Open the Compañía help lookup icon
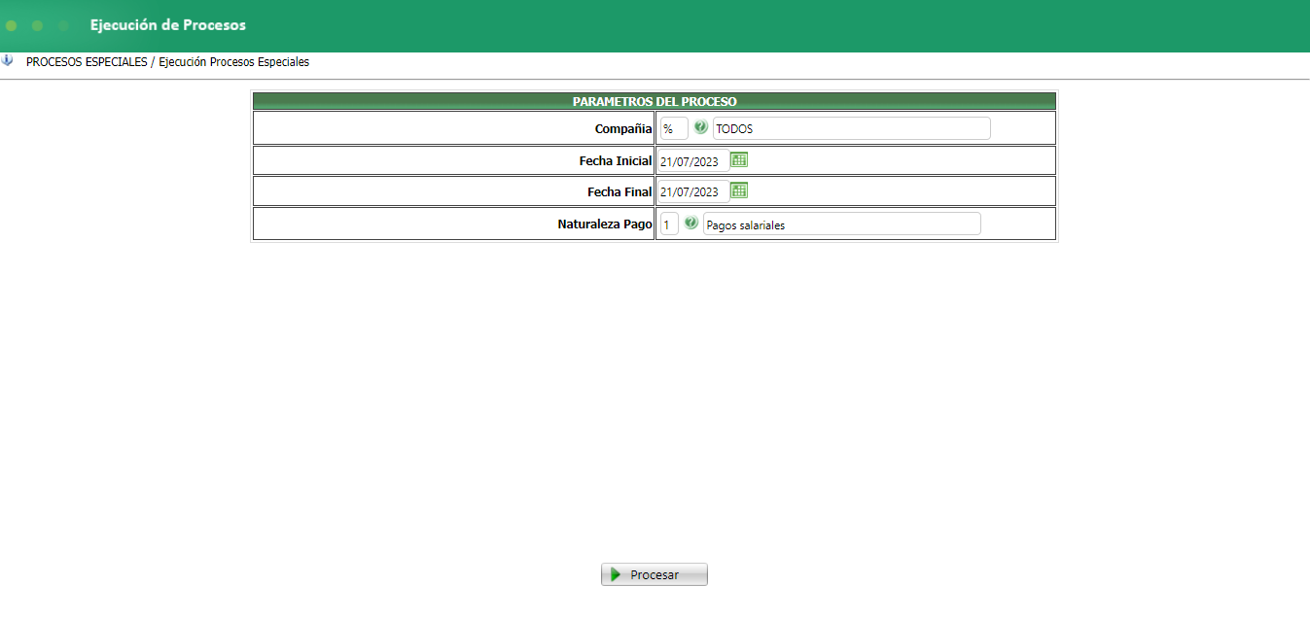Image resolution: width=1310 pixels, height=621 pixels. click(x=700, y=127)
